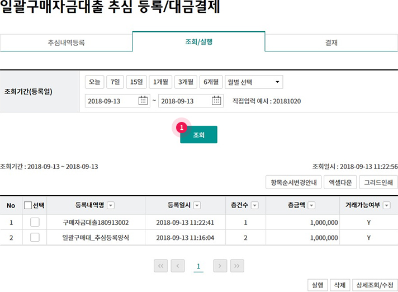Go to the next results page
Image resolution: width=398 pixels, height=292 pixels.
[x=220, y=266]
